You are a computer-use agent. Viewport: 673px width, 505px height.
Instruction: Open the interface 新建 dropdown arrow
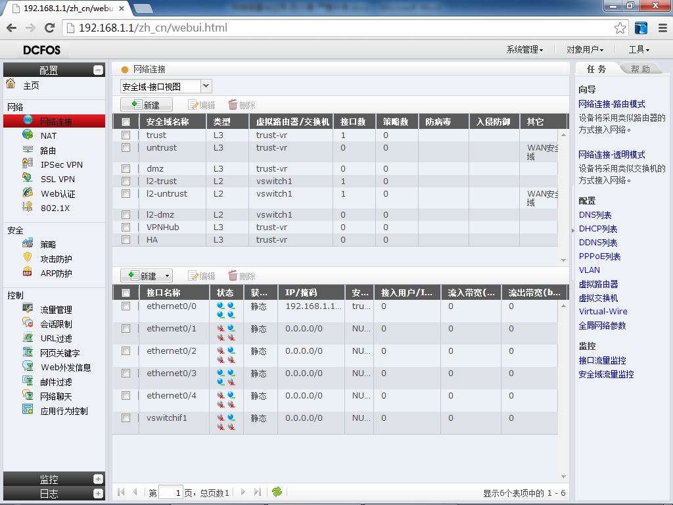click(x=167, y=276)
